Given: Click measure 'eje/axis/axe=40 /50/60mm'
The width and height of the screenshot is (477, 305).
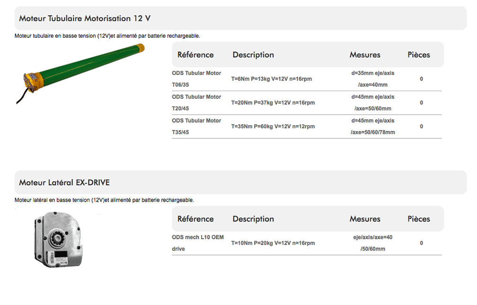Looking at the screenshot, I should [x=373, y=243].
